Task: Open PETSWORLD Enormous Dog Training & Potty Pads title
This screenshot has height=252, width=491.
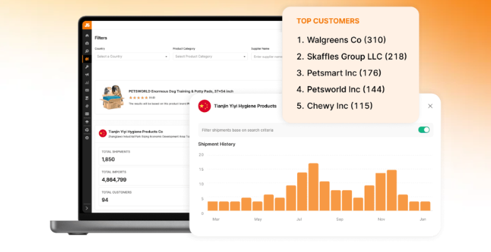Action: 181,91
